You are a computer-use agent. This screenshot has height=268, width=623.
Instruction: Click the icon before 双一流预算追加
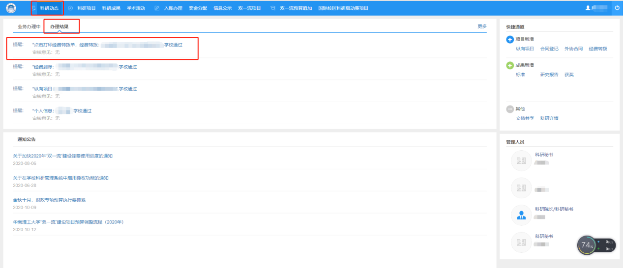point(273,8)
